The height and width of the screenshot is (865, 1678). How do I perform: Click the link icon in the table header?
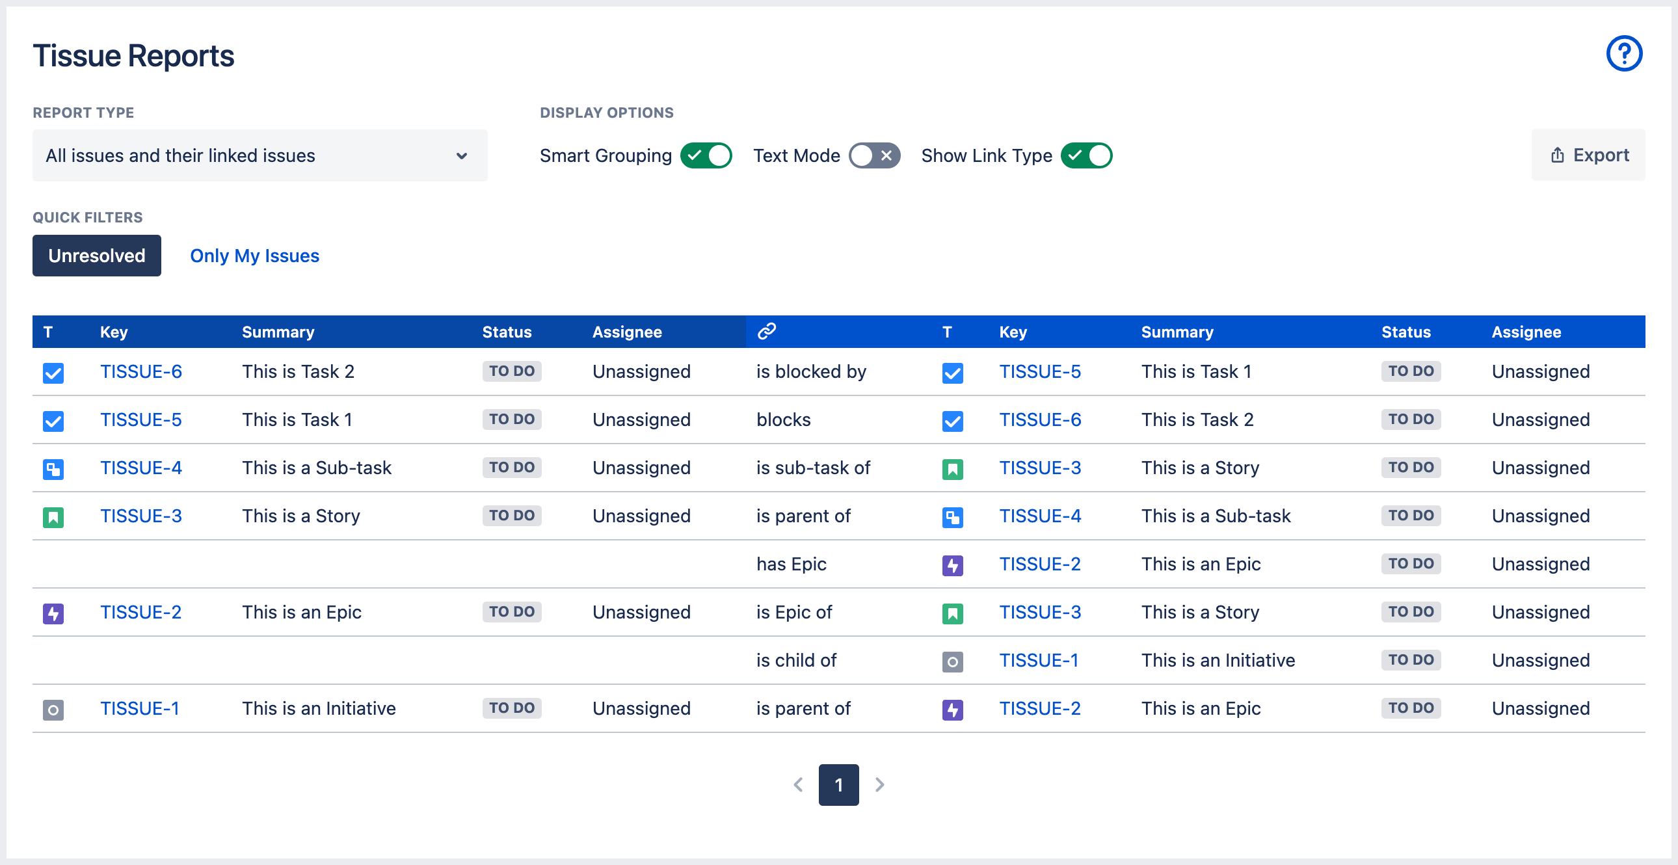click(x=766, y=331)
